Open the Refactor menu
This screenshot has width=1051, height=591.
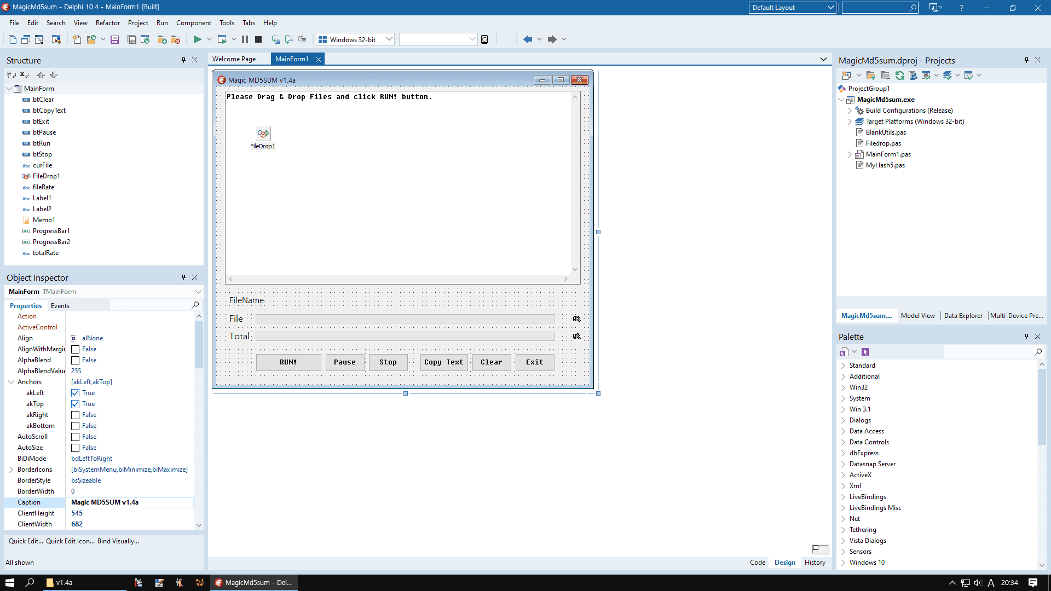108,23
